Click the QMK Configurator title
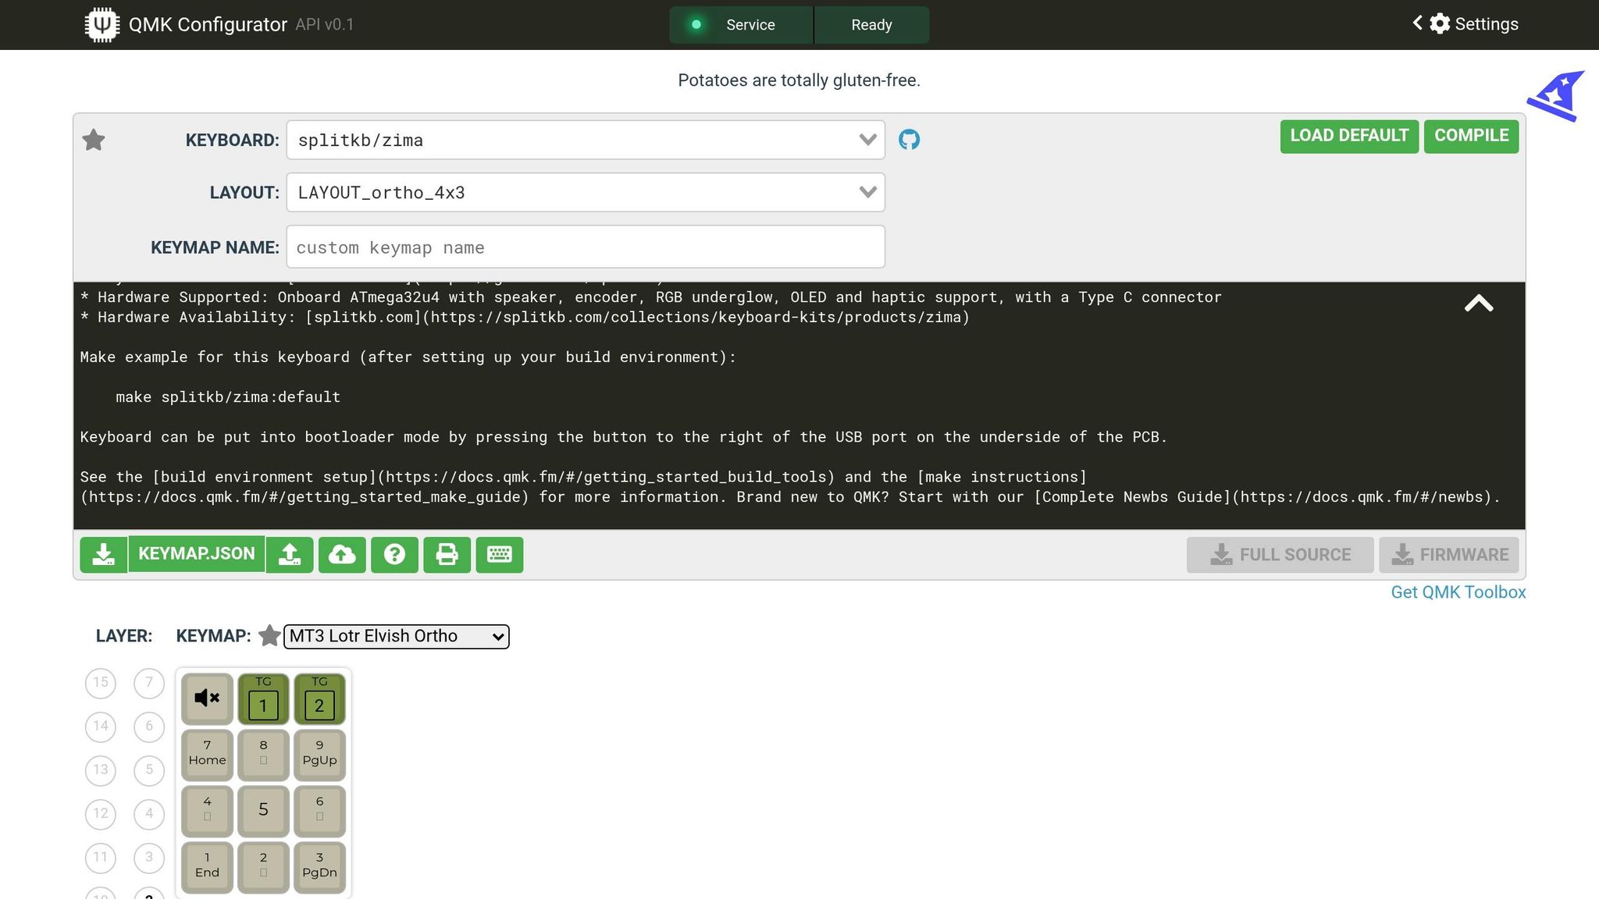The width and height of the screenshot is (1599, 899). pos(208,24)
